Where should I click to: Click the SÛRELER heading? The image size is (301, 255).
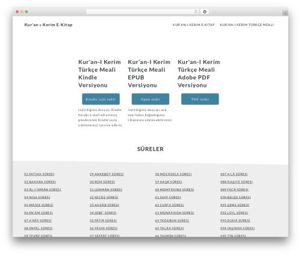(150, 149)
